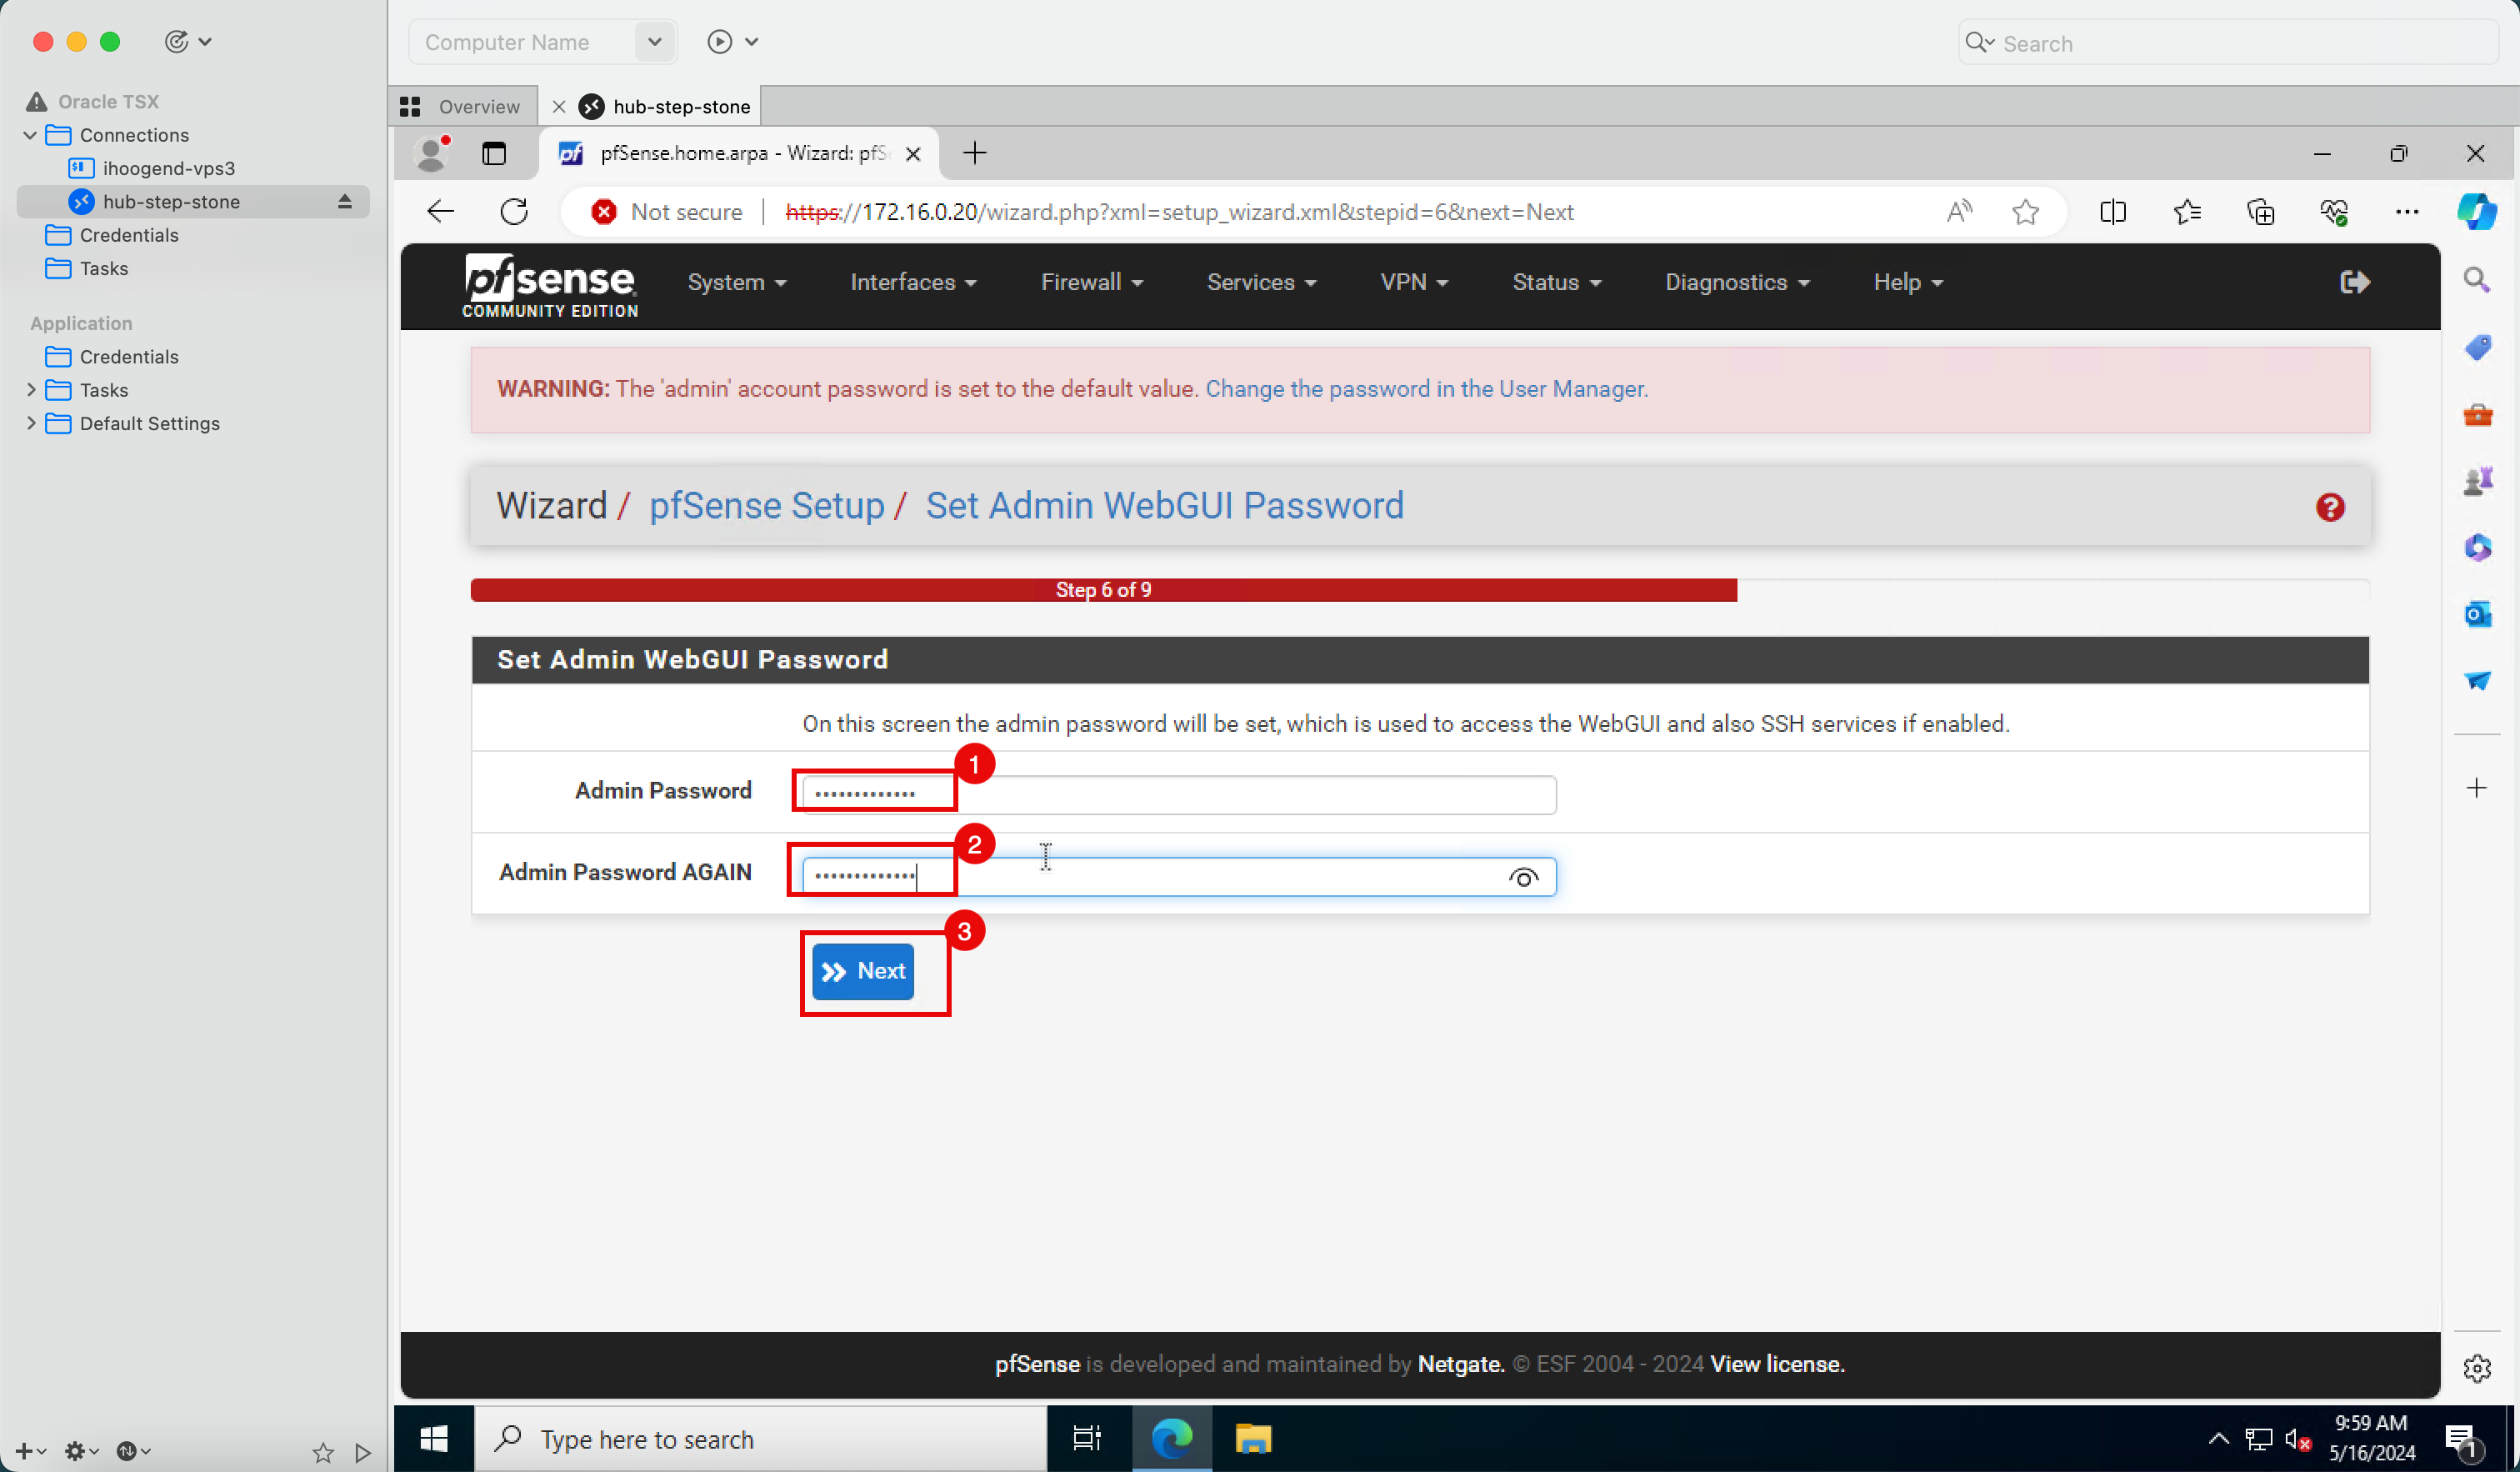Click the Help icon button

point(2329,507)
